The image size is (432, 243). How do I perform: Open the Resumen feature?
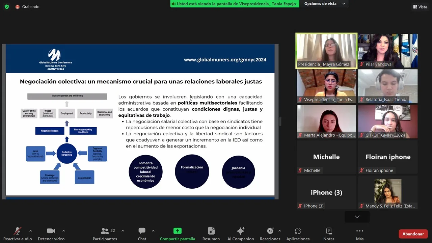pos(211,234)
